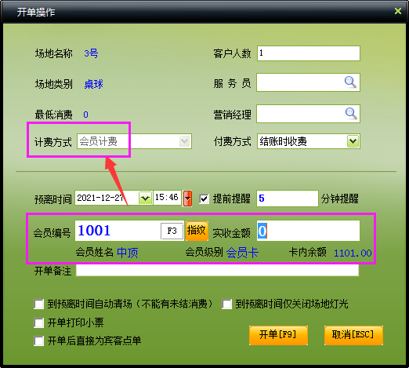
Task: Open the 计费方式 dropdown showing 会员计费
Action: [185, 141]
